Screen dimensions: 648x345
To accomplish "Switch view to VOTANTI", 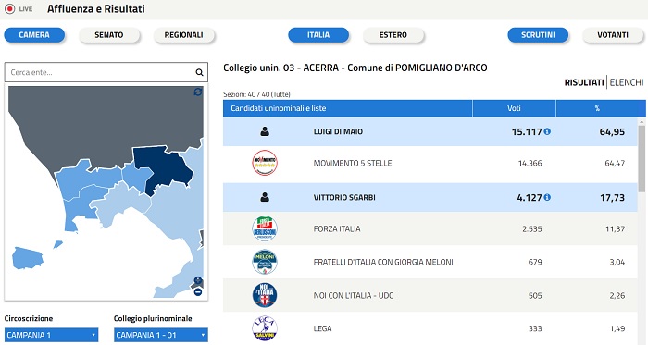I will pos(613,35).
